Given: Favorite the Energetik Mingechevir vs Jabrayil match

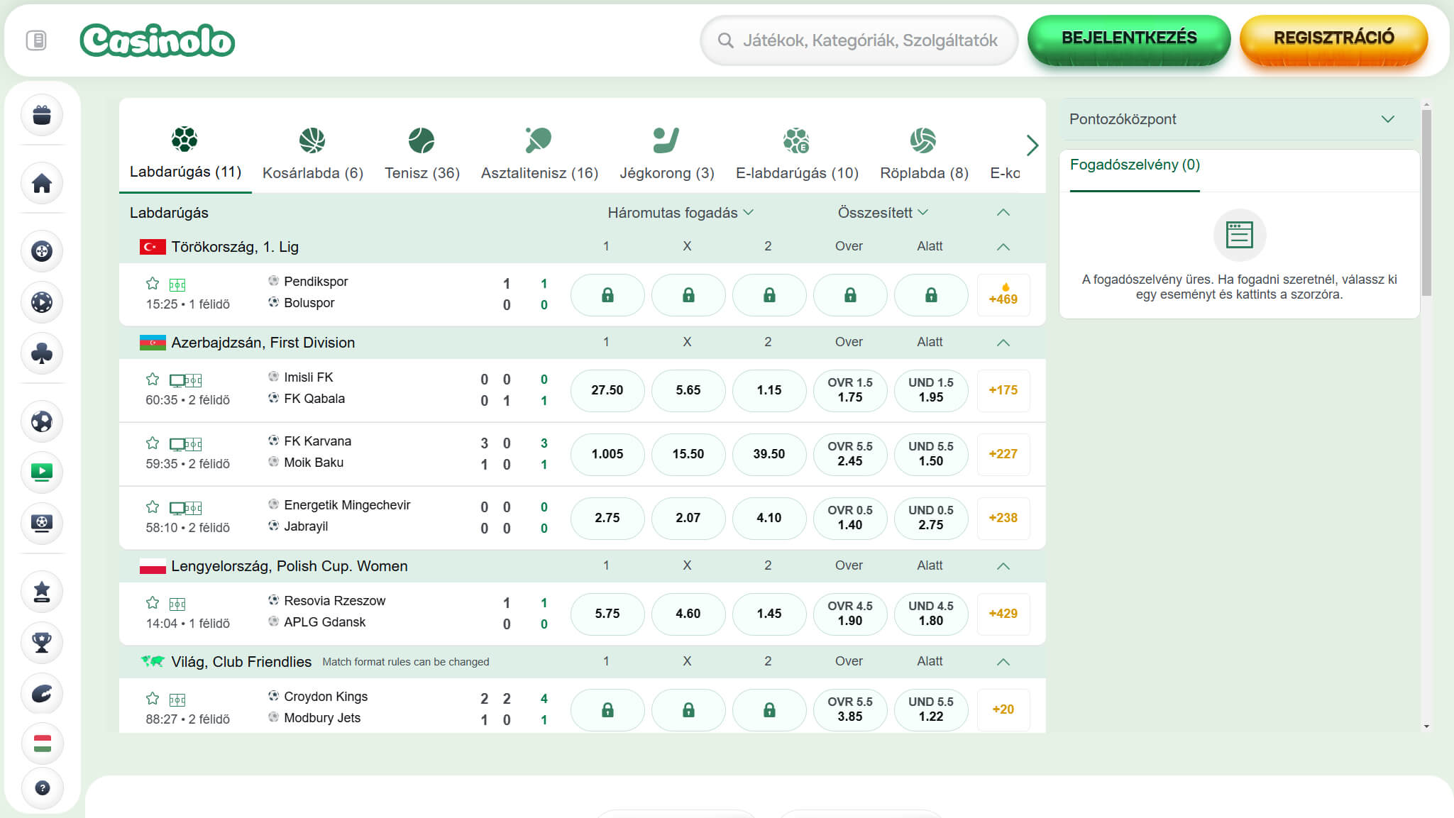Looking at the screenshot, I should pyautogui.click(x=153, y=507).
